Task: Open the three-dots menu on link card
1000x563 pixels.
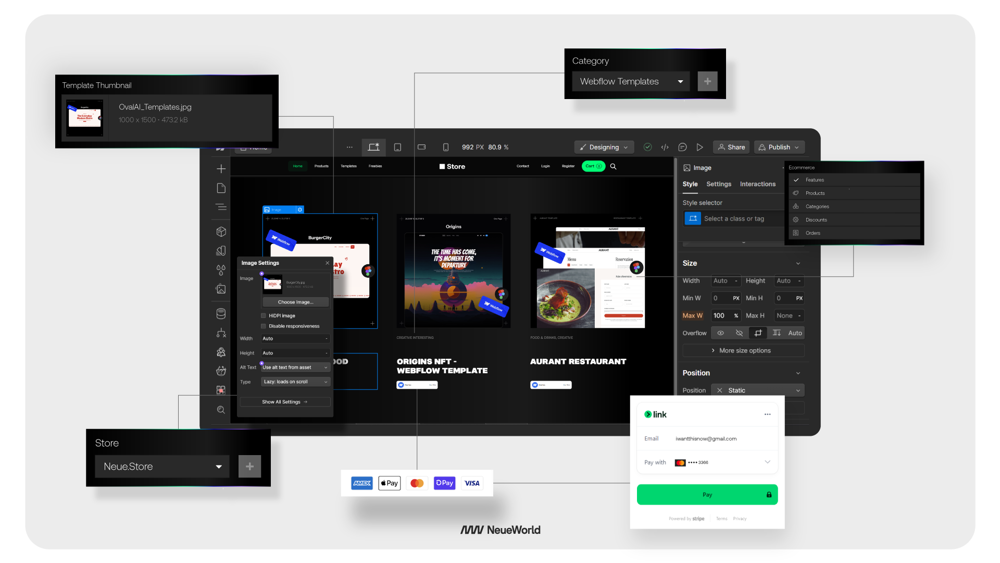Action: [767, 414]
